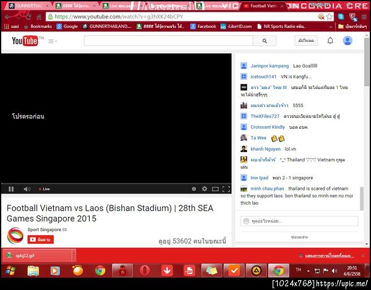Open Chrome main menu button
This screenshot has width=371, height=290.
tap(364, 17)
